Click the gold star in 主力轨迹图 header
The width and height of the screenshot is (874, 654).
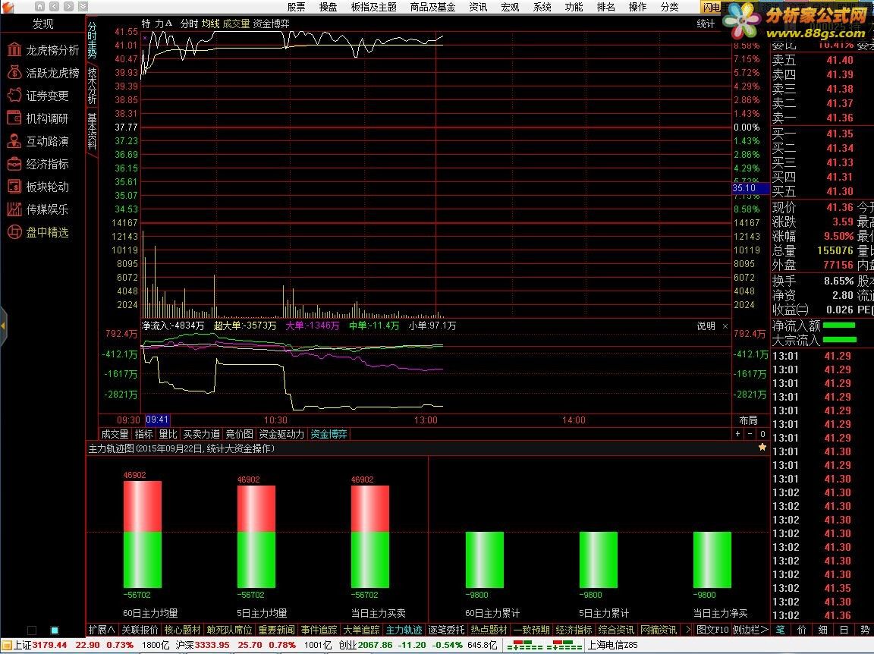(x=762, y=447)
